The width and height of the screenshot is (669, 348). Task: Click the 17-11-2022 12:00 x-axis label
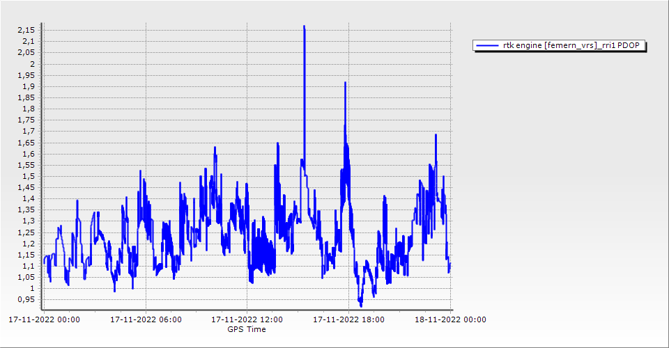coord(247,320)
